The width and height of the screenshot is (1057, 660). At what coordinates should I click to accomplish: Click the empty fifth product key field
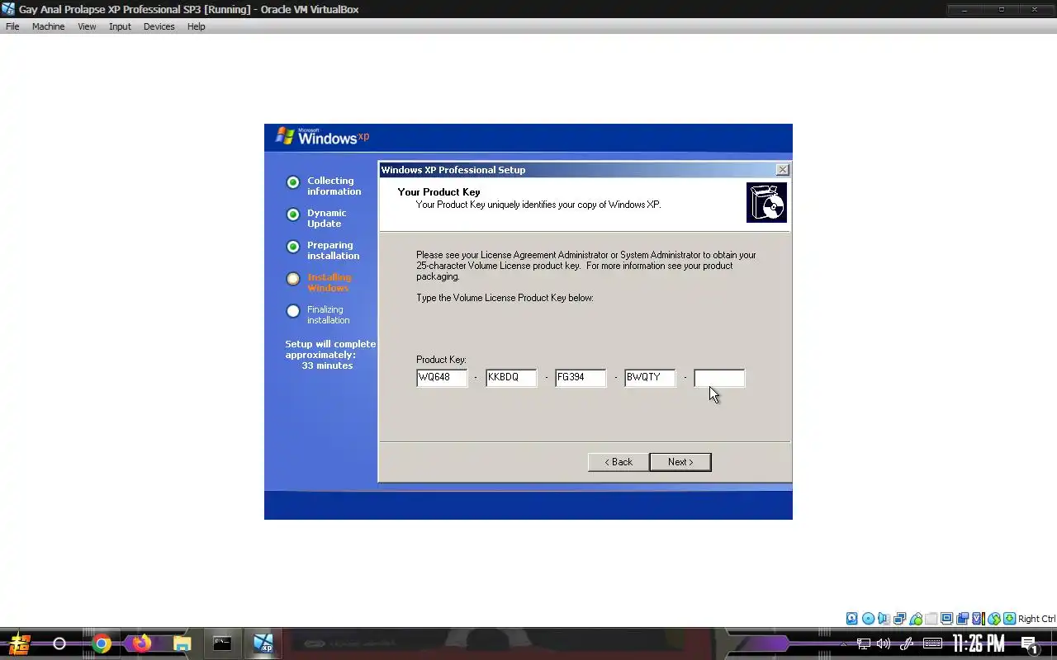tap(719, 378)
